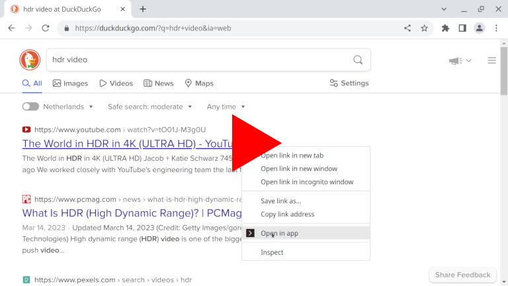Screen dimensions: 508x286
Task: Click the browser address bar URL
Action: (153, 28)
